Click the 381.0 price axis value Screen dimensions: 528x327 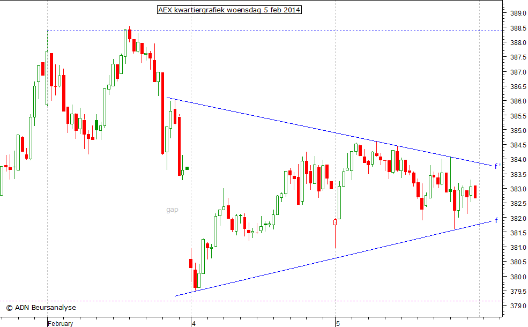coord(518,248)
